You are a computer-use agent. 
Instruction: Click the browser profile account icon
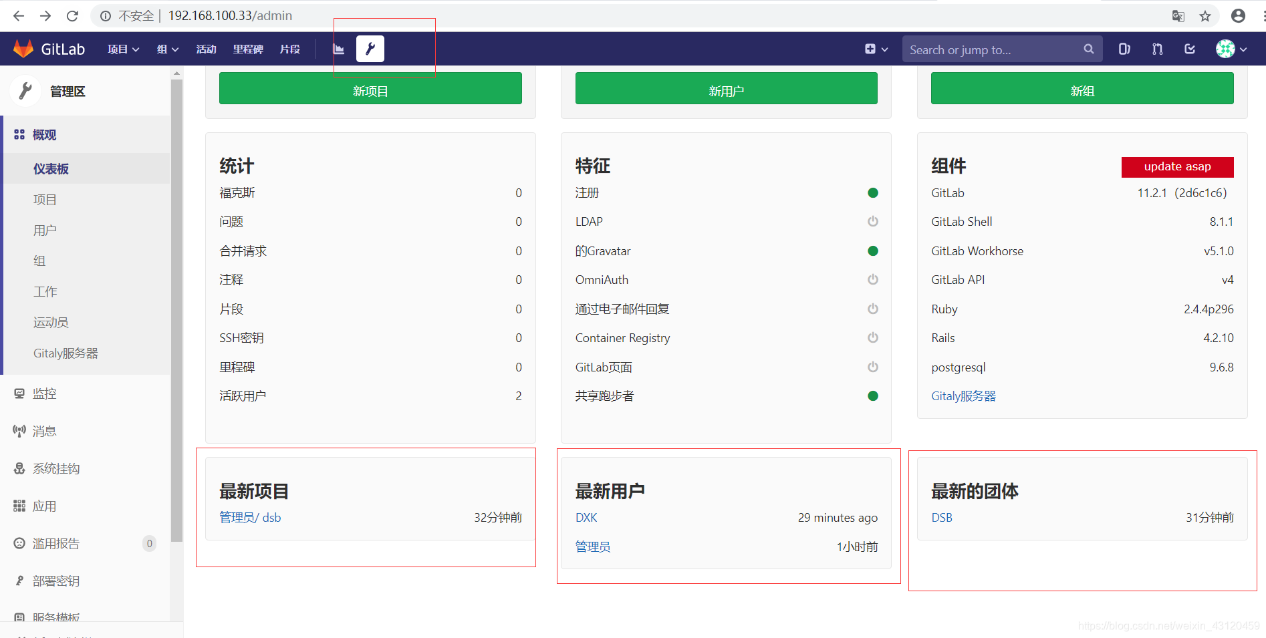point(1238,16)
